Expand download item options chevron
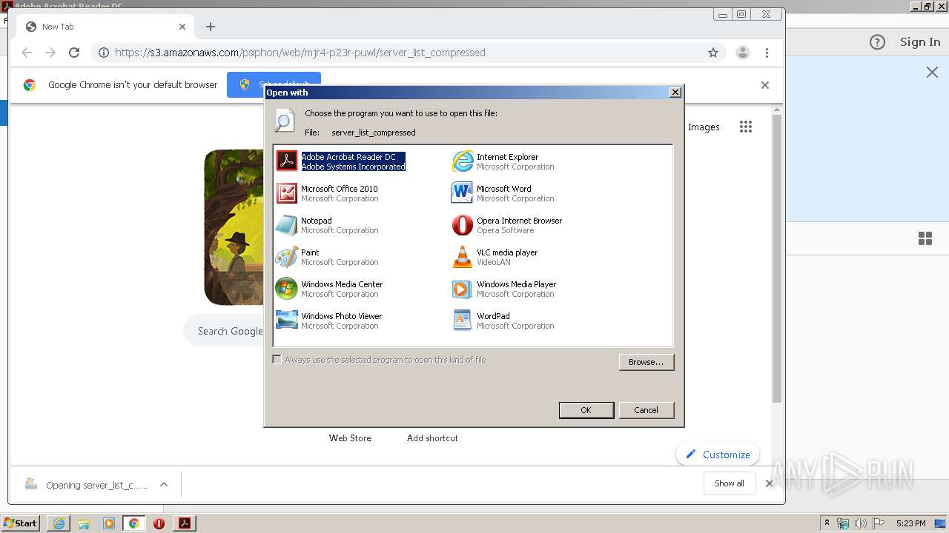This screenshot has height=533, width=949. 164,485
